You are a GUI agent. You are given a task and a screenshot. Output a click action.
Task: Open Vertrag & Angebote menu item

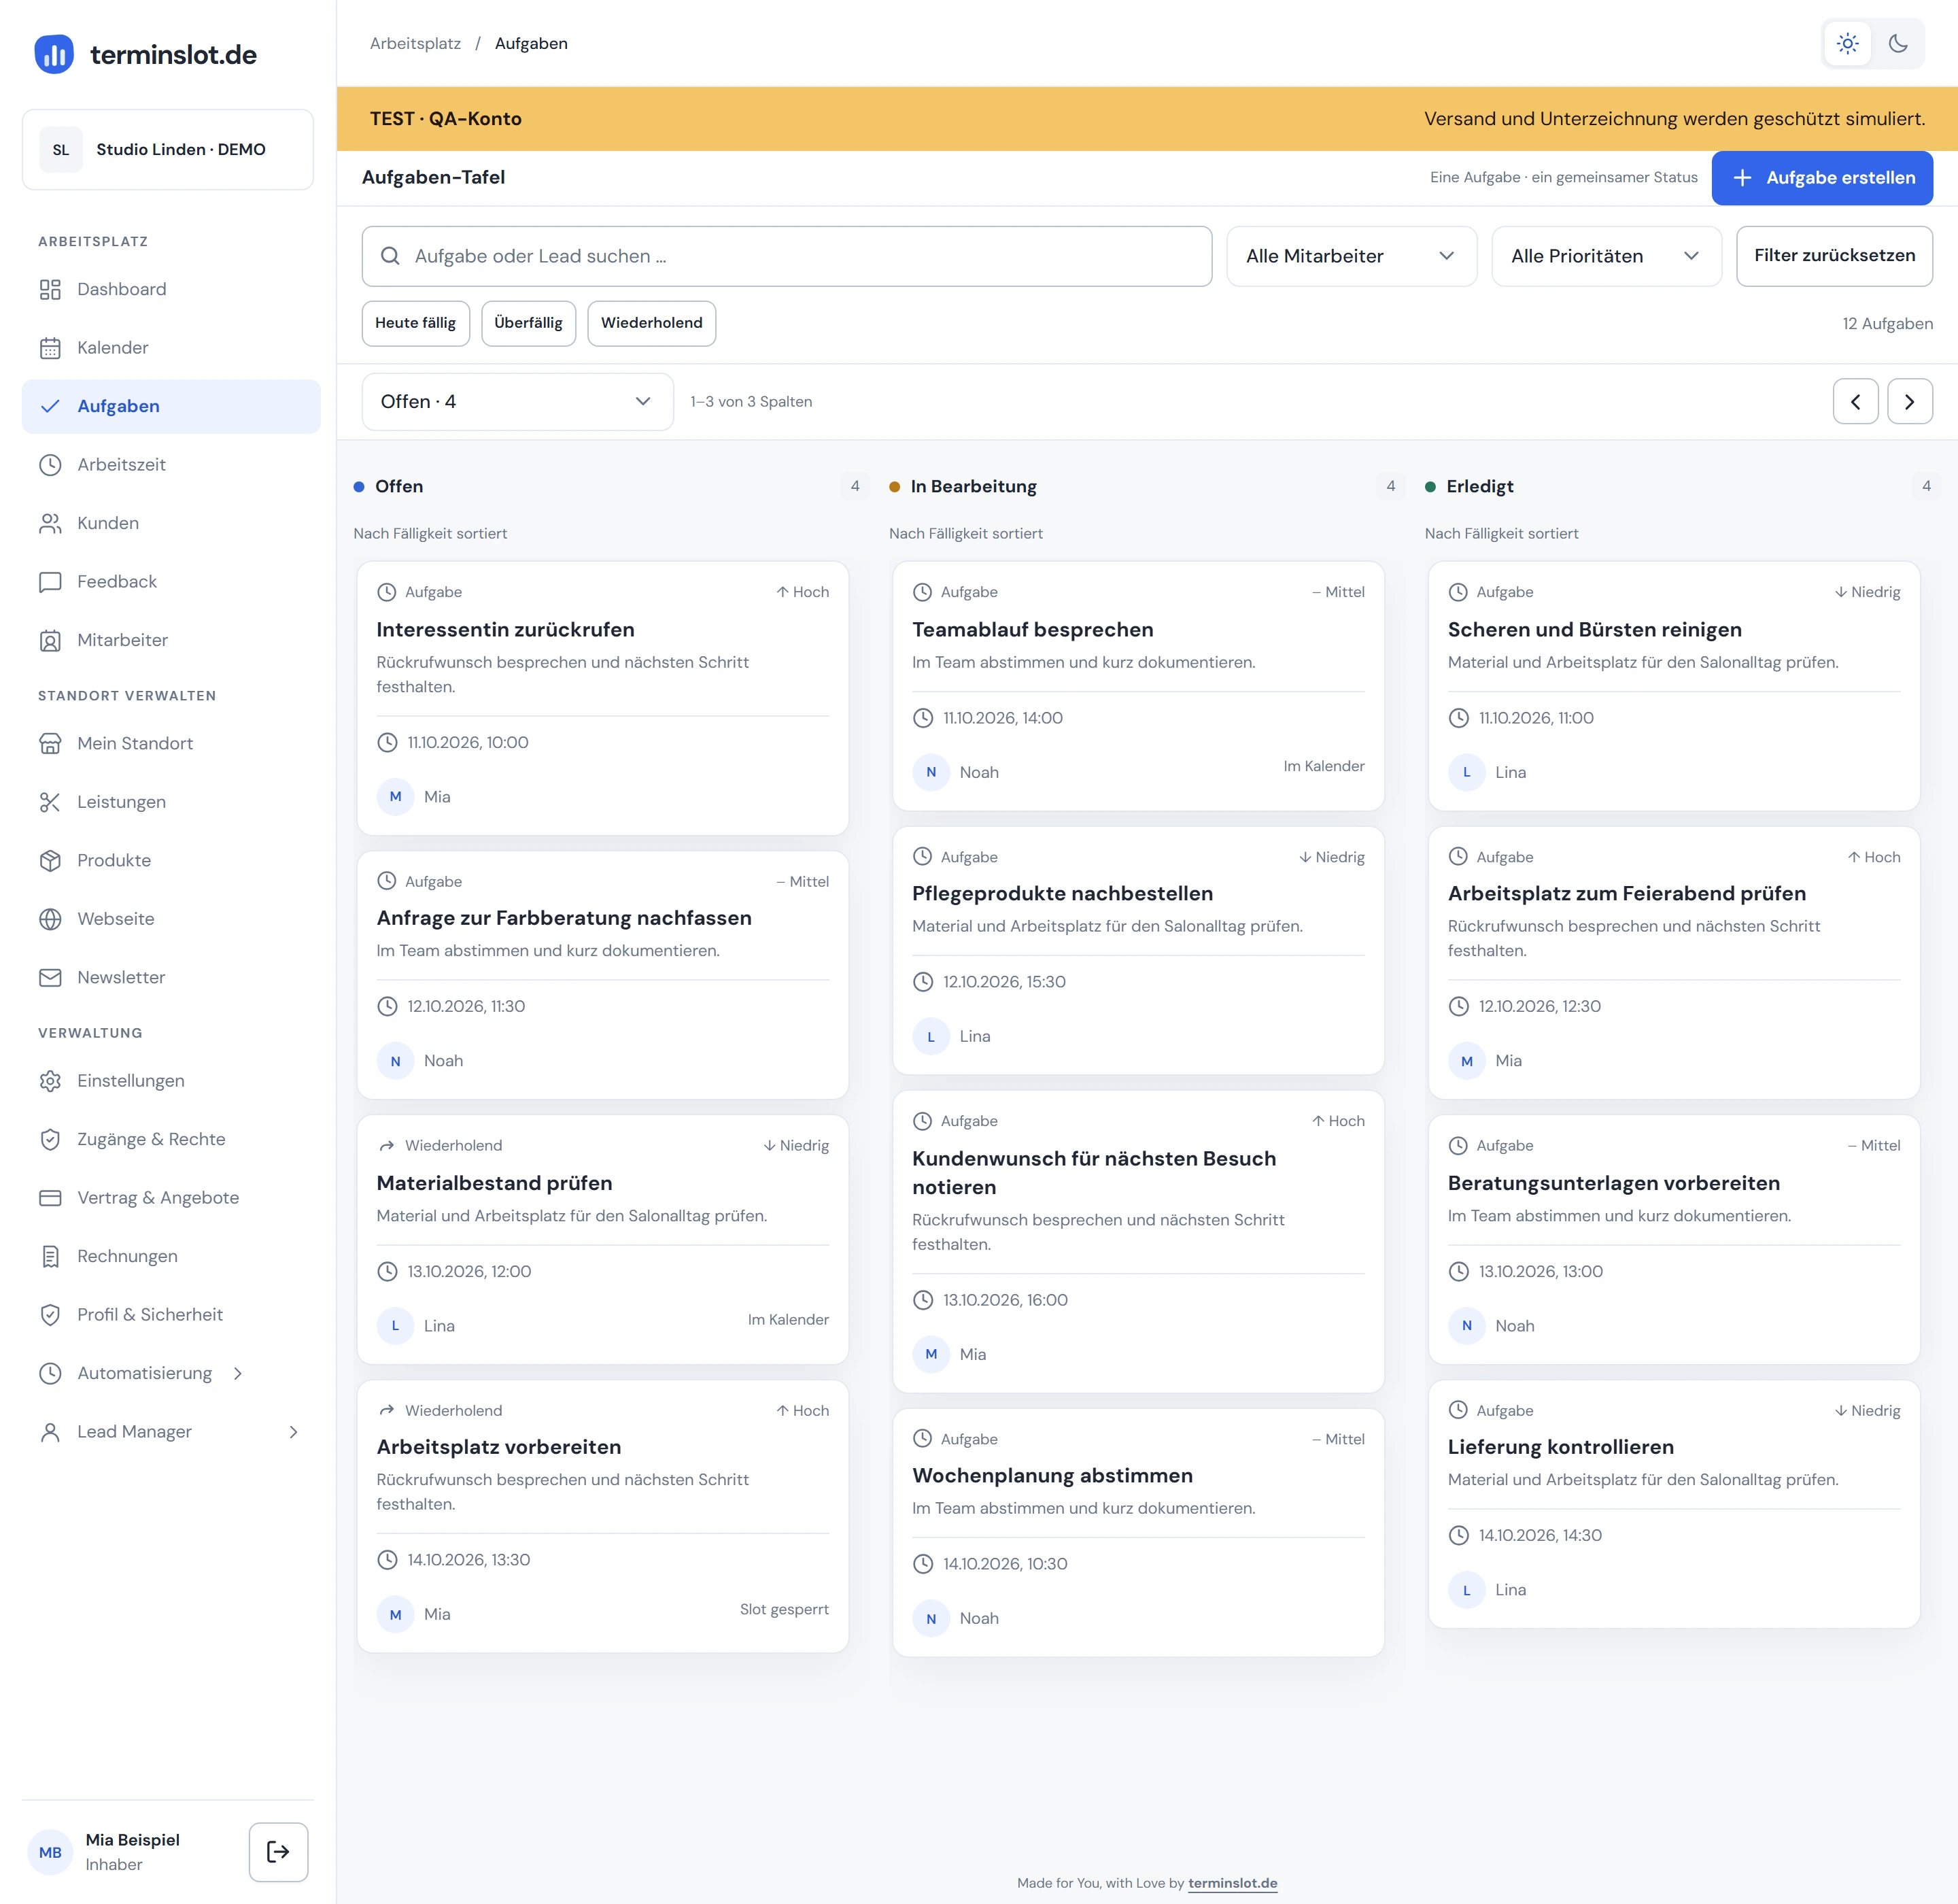click(171, 1198)
